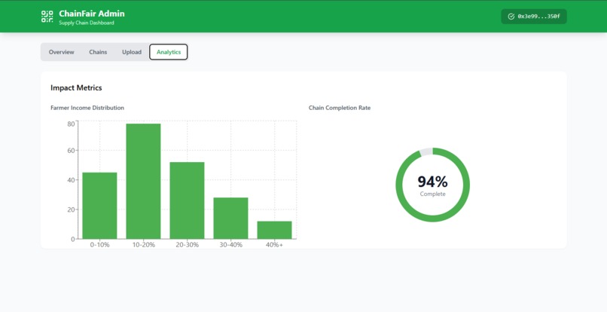Image resolution: width=607 pixels, height=312 pixels.
Task: Click the Chain Completion Rate label
Action: (340, 108)
